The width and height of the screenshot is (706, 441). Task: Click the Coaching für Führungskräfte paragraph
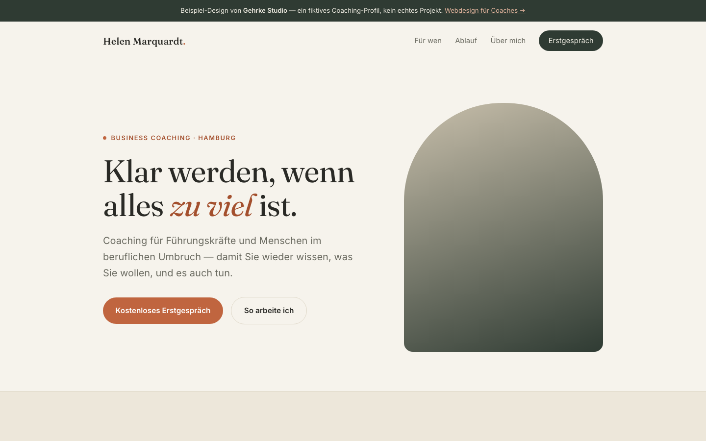tap(228, 257)
